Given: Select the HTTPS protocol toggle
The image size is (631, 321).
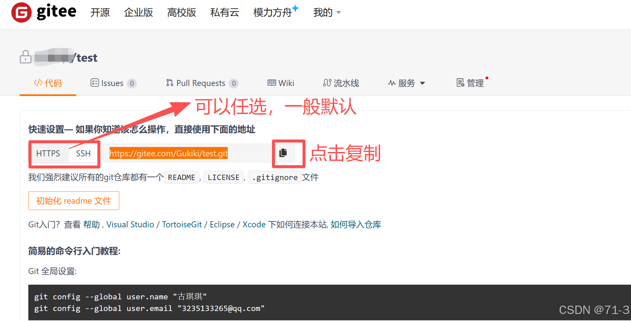Looking at the screenshot, I should pos(48,153).
